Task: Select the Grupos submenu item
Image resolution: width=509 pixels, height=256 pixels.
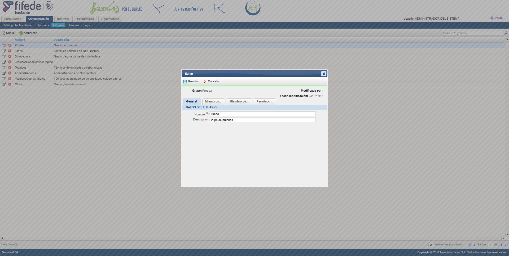Action: pos(58,25)
